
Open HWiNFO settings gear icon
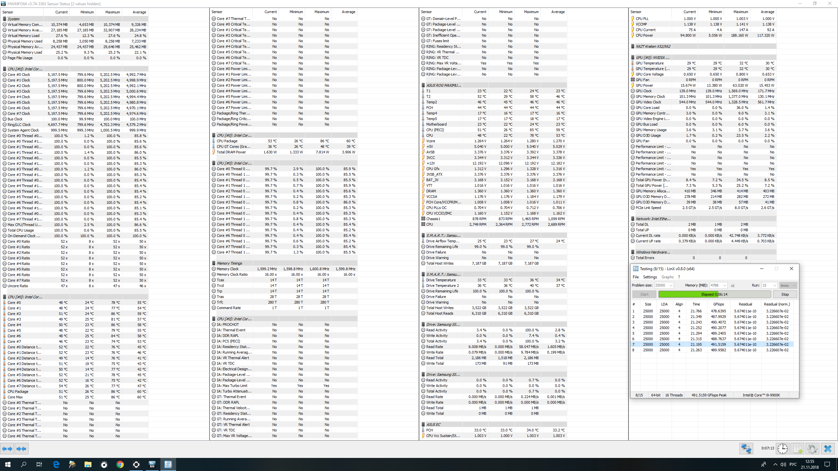point(812,448)
